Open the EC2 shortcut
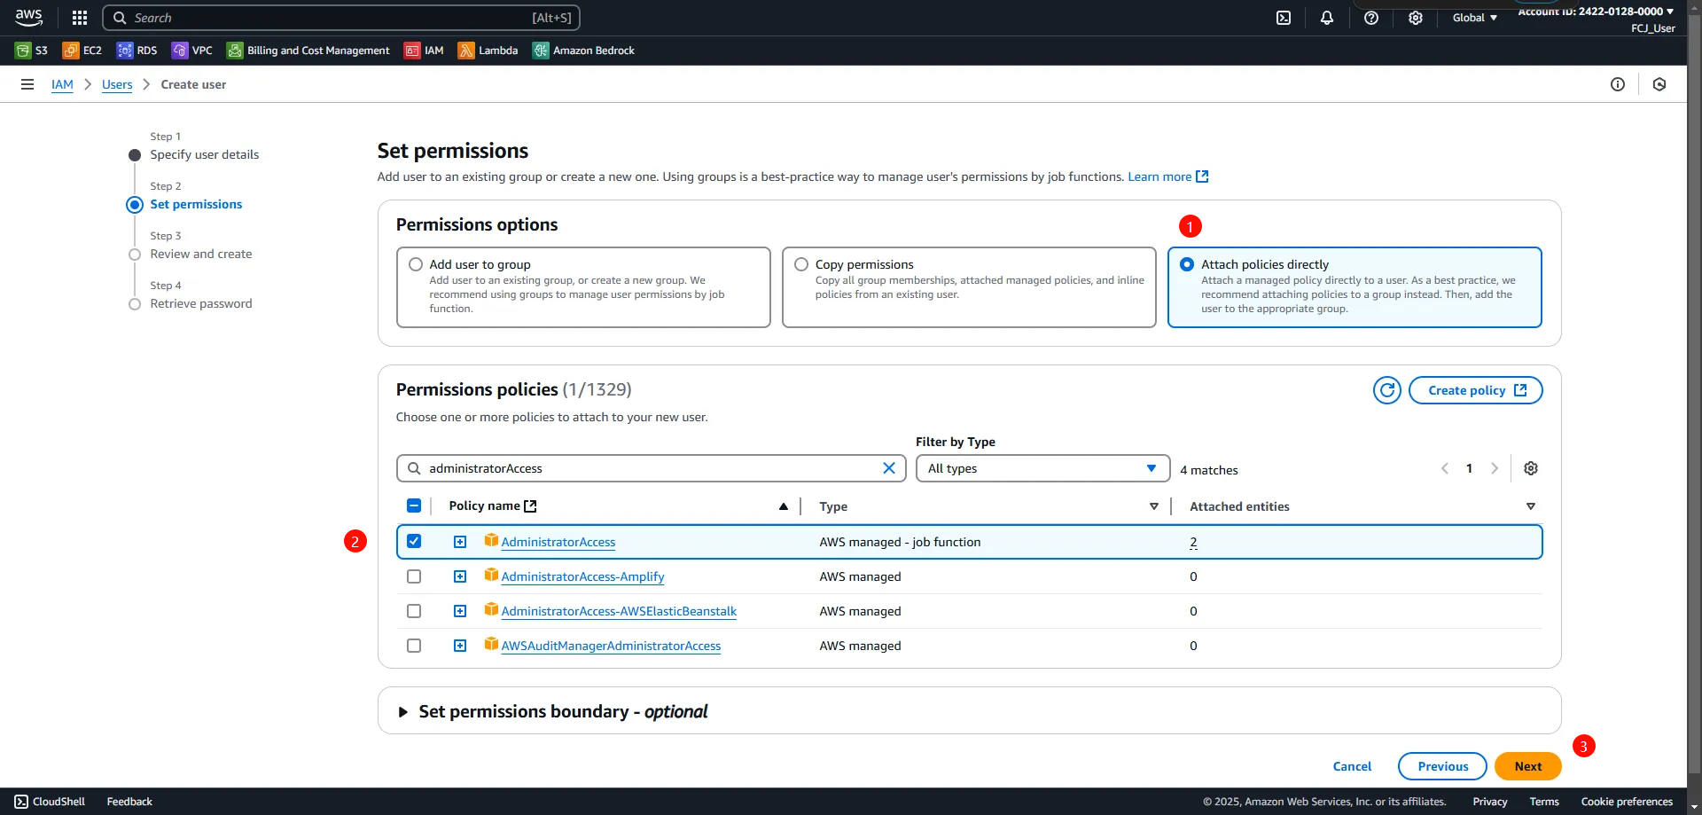Screen dimensions: 1702x815 (x=82, y=51)
